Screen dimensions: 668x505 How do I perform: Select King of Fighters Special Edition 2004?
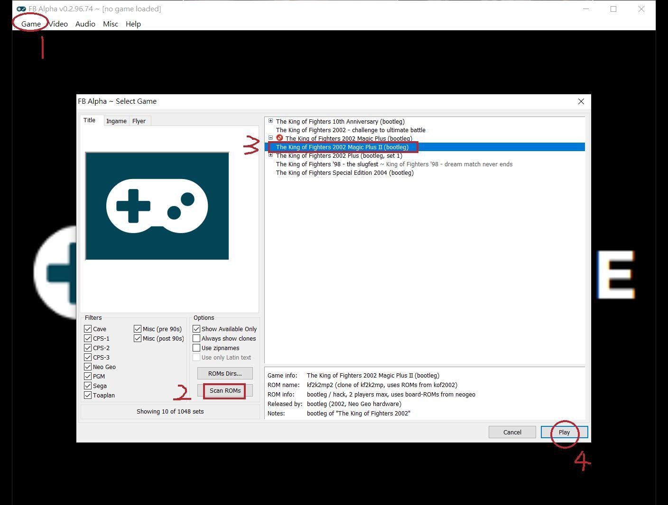[345, 173]
